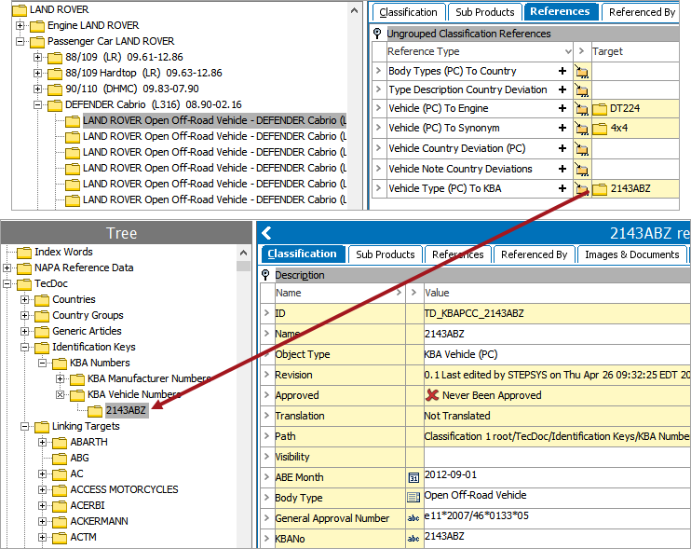Select the Index Words tree item
This screenshot has width=691, height=549.
coord(63,252)
